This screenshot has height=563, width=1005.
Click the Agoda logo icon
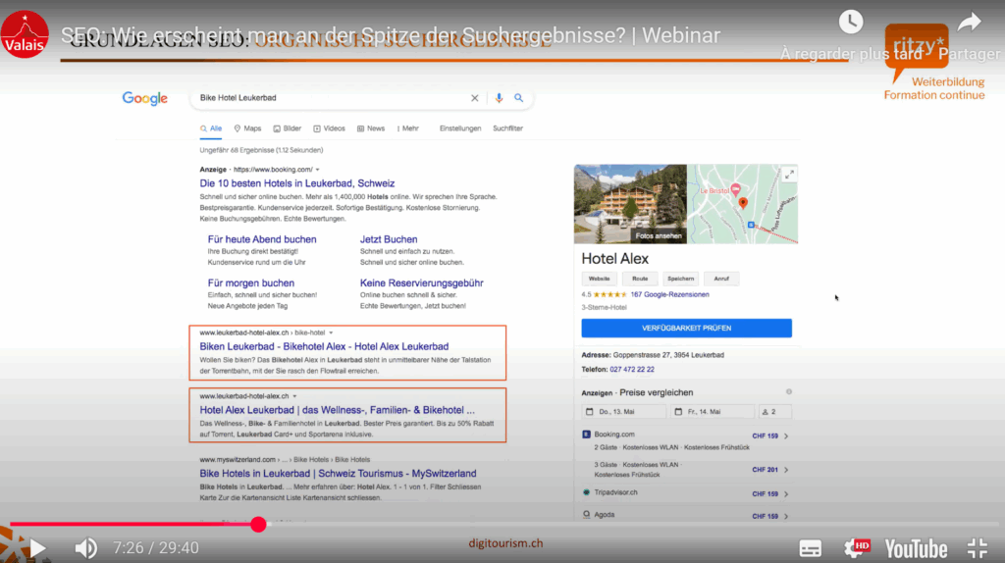(586, 514)
